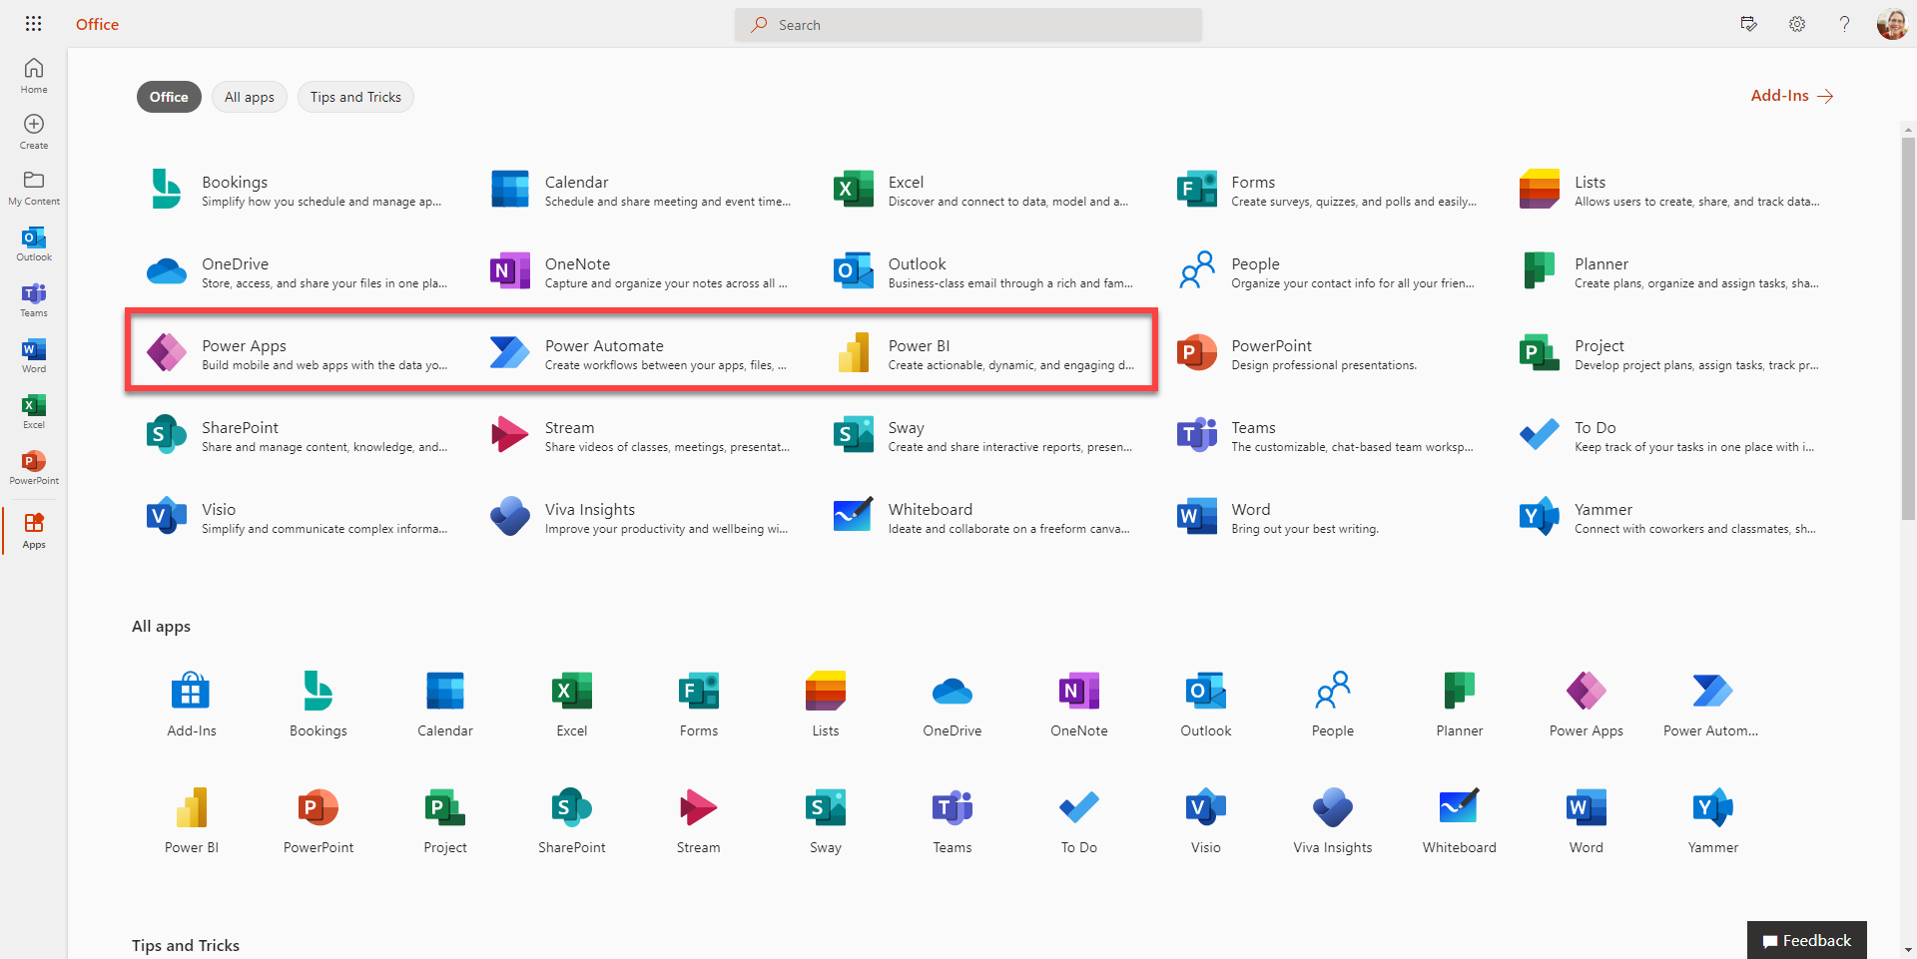
Task: Open the Visio app card
Action: pos(296,517)
